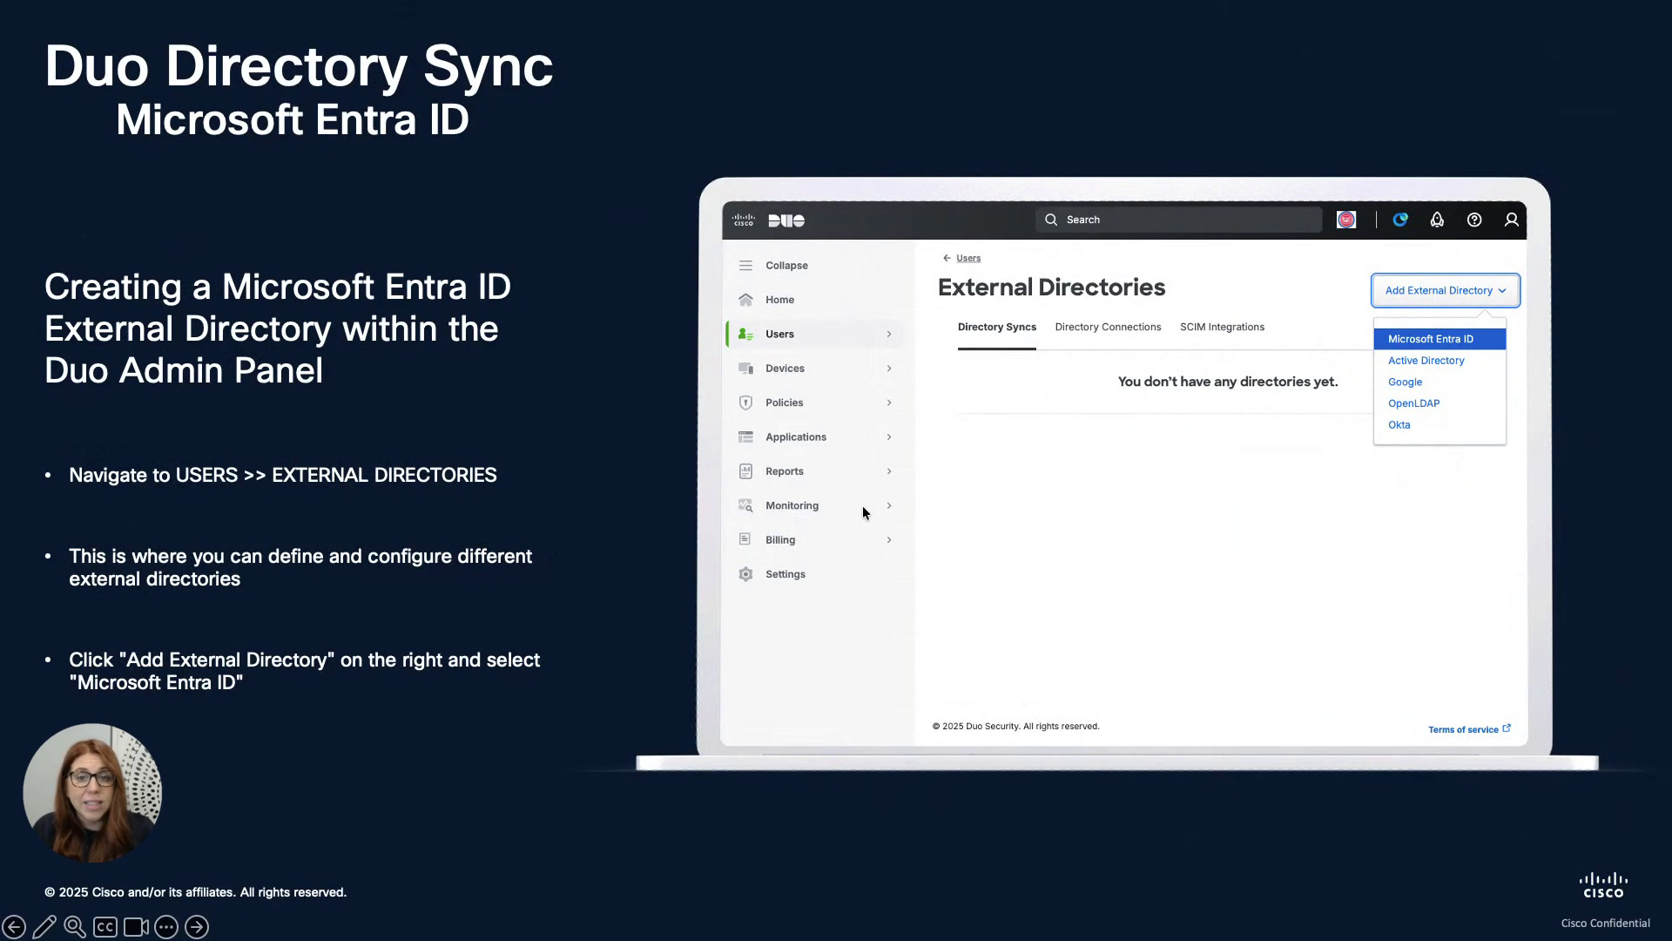Toggle closed captions CC button
Viewport: 1672px width, 941px height.
[x=105, y=927]
